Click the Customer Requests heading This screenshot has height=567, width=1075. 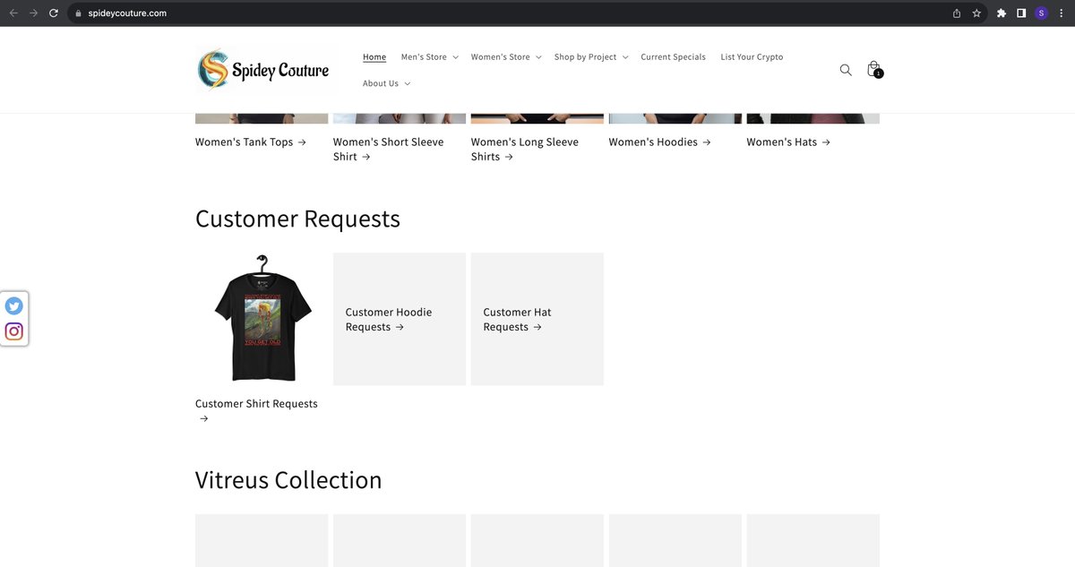point(297,219)
